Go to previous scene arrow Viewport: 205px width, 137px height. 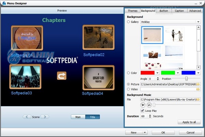tap(27, 117)
